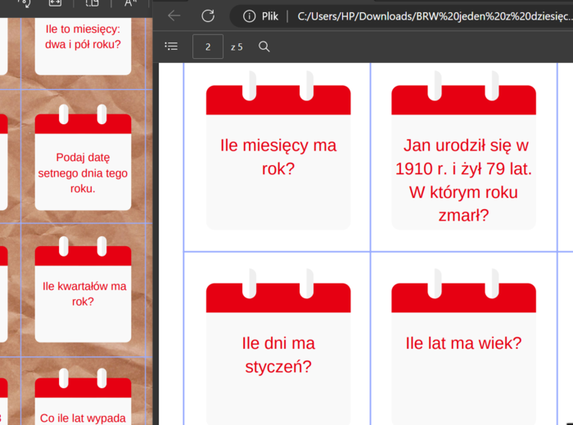Screen dimensions: 573x425
Task: Click red calendar header above "Ile kwartałów ma rok?"
Action: (x=83, y=257)
